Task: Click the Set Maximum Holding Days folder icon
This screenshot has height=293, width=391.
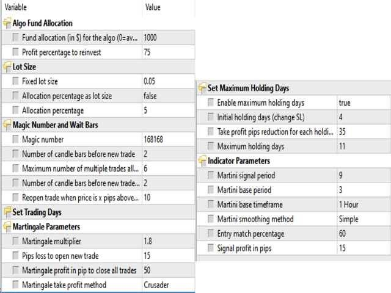Action: click(x=202, y=88)
